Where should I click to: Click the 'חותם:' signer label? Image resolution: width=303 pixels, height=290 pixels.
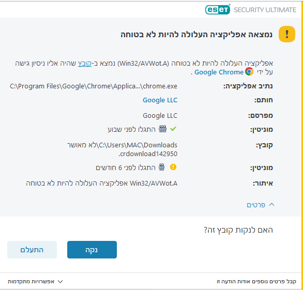point(263,100)
